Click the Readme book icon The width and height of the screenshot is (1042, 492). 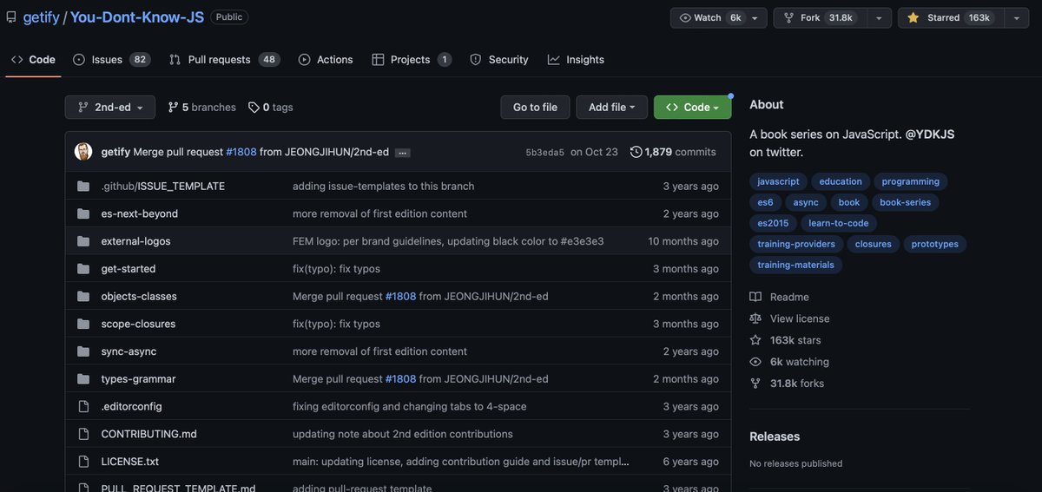coord(755,297)
